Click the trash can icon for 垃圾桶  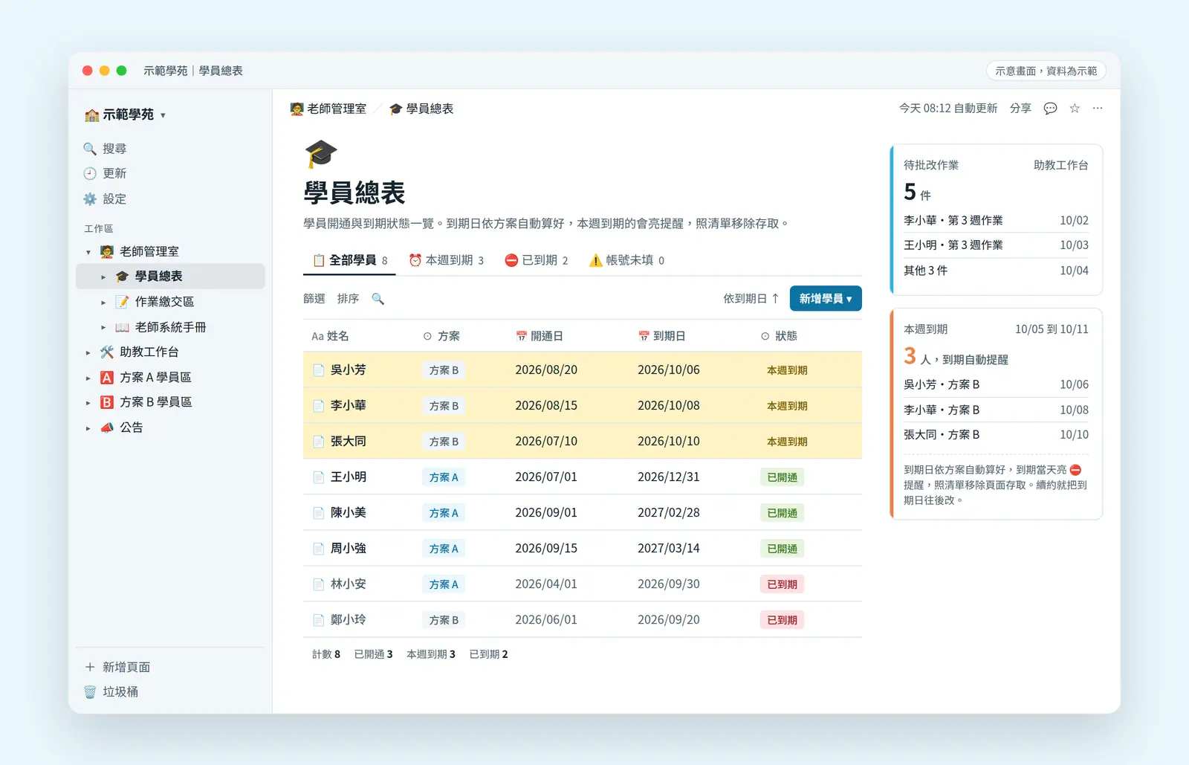coord(90,692)
